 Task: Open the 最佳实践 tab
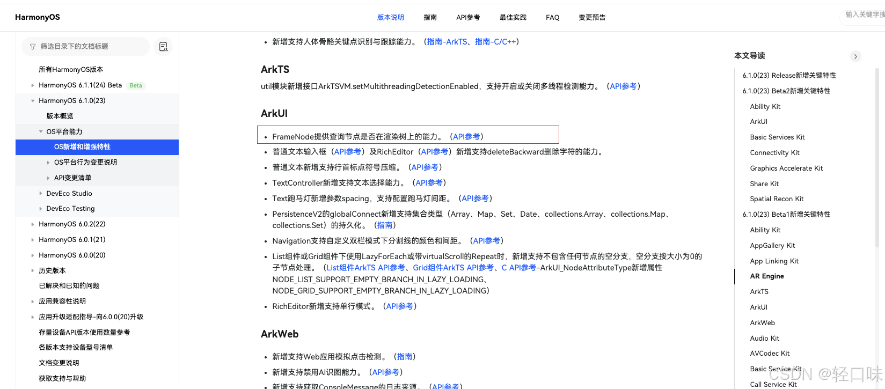[513, 17]
